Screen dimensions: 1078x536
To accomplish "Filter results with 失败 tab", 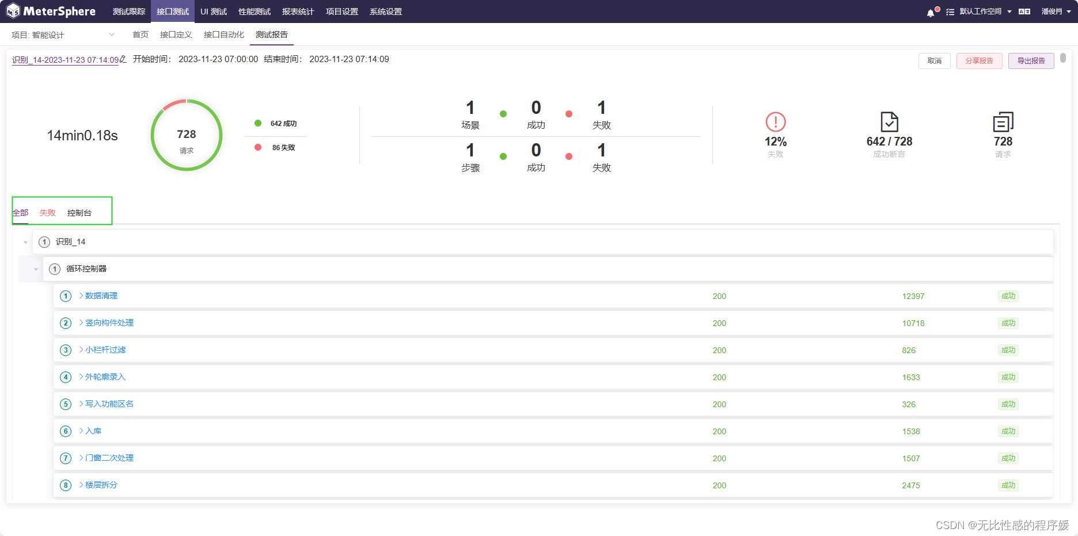I will point(48,213).
